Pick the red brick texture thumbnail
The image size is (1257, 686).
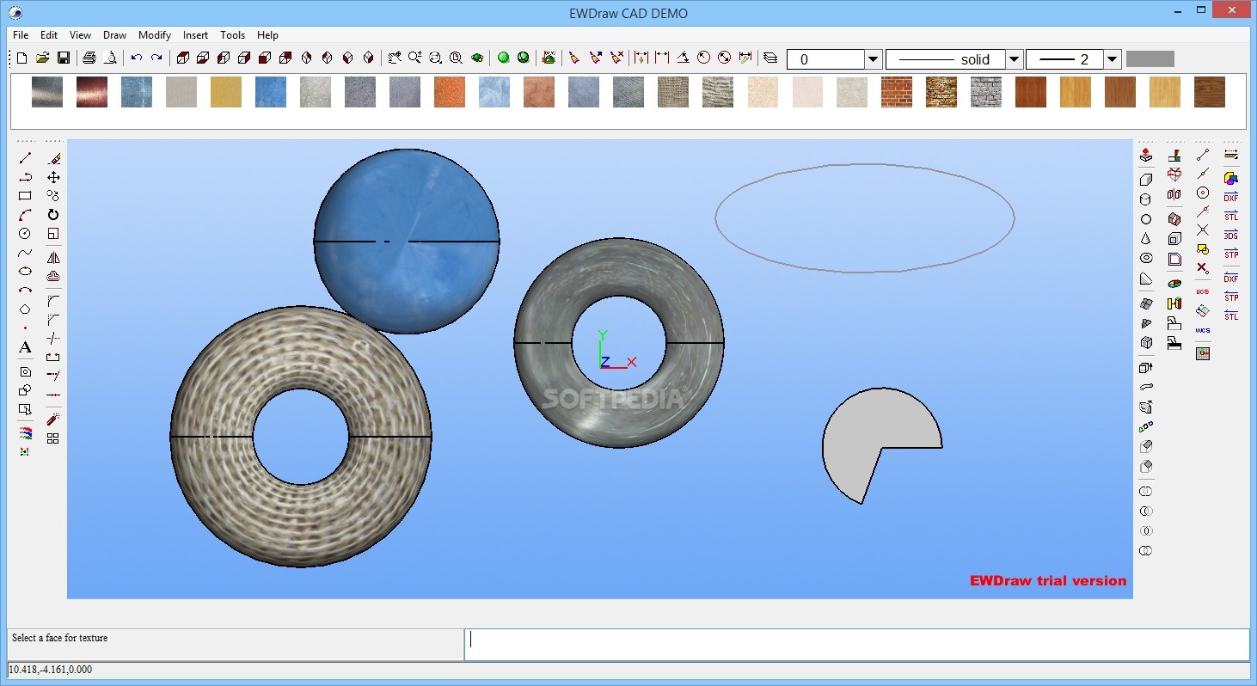click(897, 92)
